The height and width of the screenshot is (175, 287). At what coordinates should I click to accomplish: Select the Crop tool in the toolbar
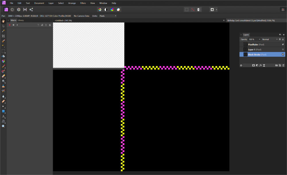[x=3, y=36]
